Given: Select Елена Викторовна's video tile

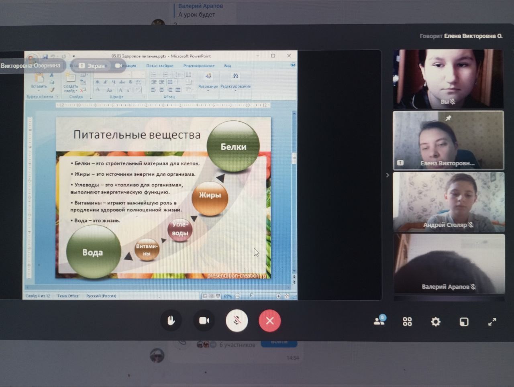Looking at the screenshot, I should tap(448, 140).
